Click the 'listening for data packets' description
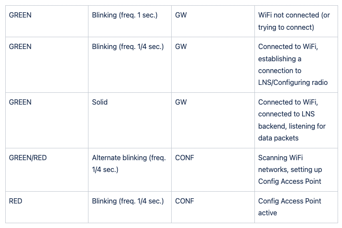 [296, 120]
